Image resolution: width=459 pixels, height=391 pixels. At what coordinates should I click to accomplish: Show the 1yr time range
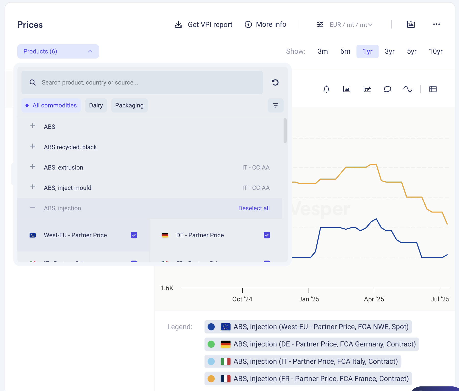click(x=367, y=51)
